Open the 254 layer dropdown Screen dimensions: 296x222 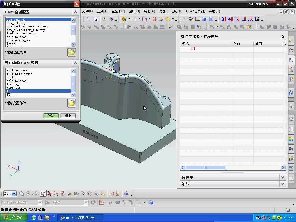[14, 193]
